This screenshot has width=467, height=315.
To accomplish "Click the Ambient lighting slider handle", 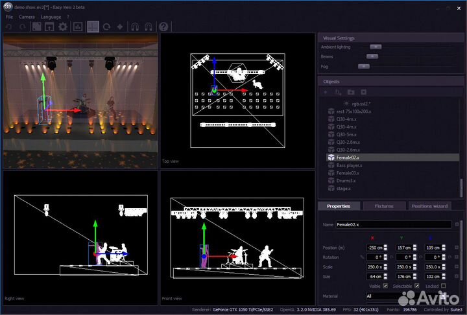I will (375, 47).
